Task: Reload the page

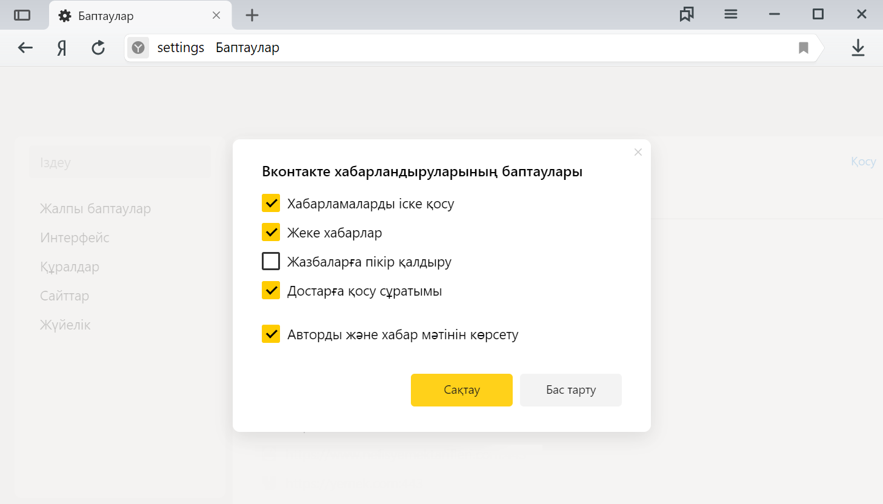Action: pyautogui.click(x=98, y=48)
